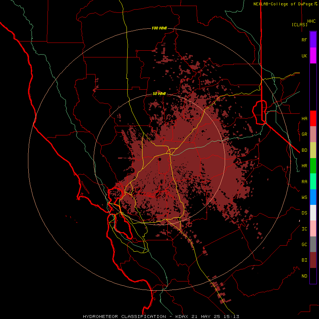Screen dimensions: 319x319
Task: Select the WS blue legend swatch
Action: [313, 197]
